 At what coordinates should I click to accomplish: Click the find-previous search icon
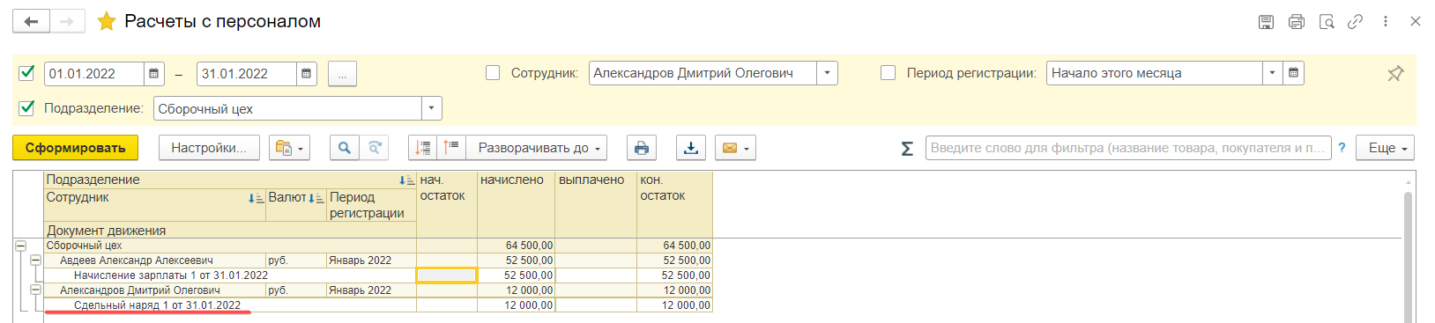point(375,148)
